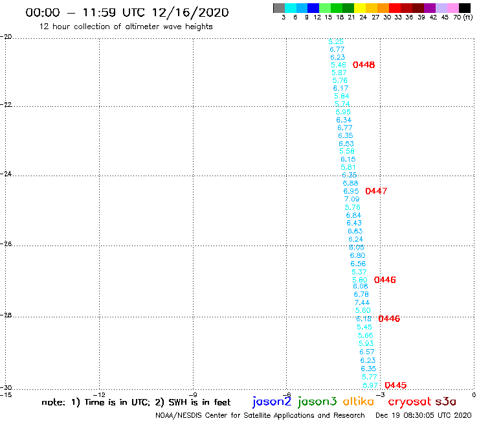
Task: Click the 6.43 wave height value
Action: pyautogui.click(x=354, y=223)
